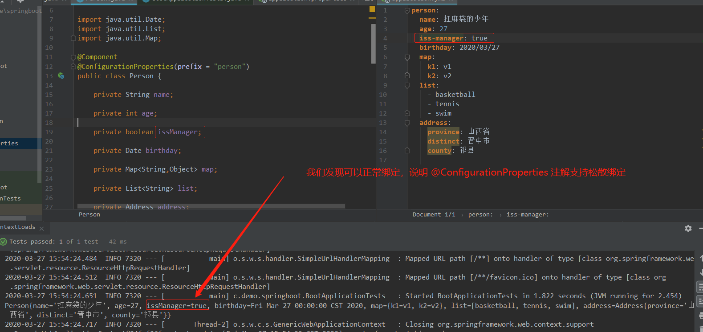Click the Person breadcrumb under Java editor
Screen dimensions: 703x332
(89, 215)
